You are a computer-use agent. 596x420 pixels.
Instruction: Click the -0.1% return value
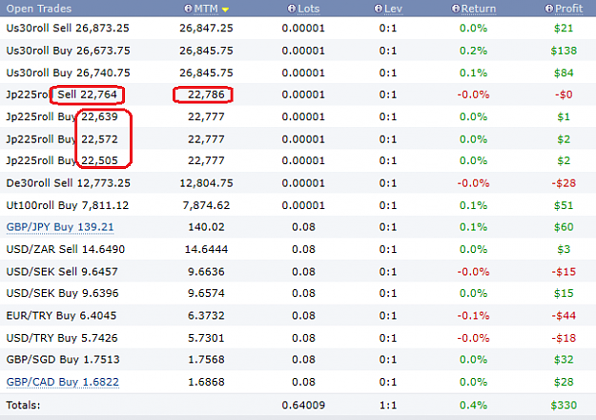pyautogui.click(x=473, y=315)
